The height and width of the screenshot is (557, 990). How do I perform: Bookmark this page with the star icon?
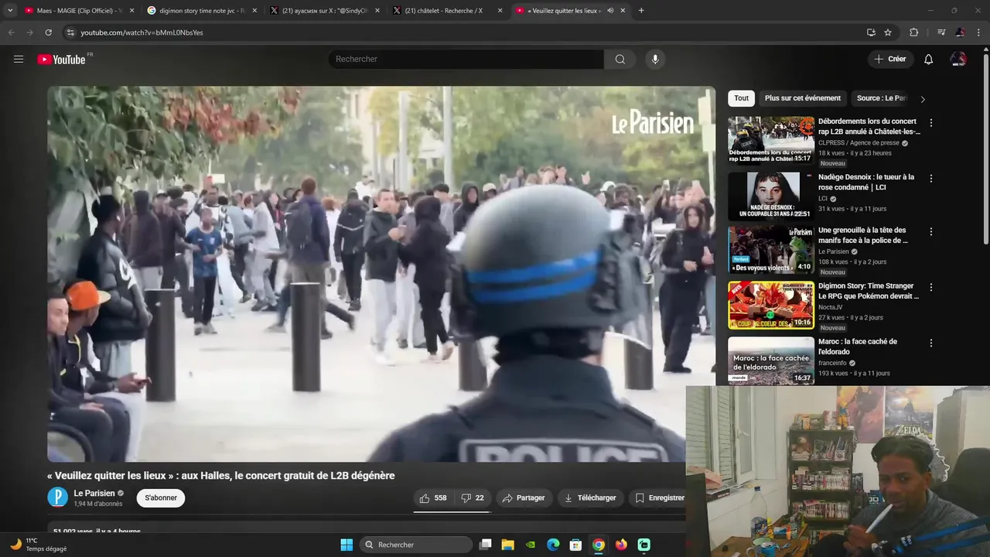click(x=888, y=32)
